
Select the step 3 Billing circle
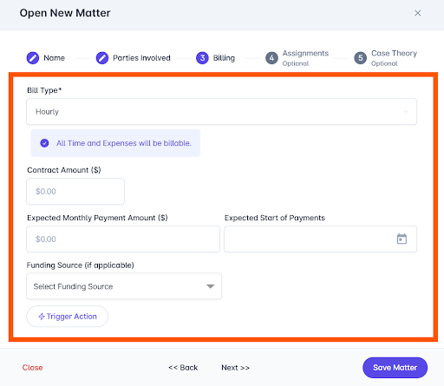coord(202,58)
